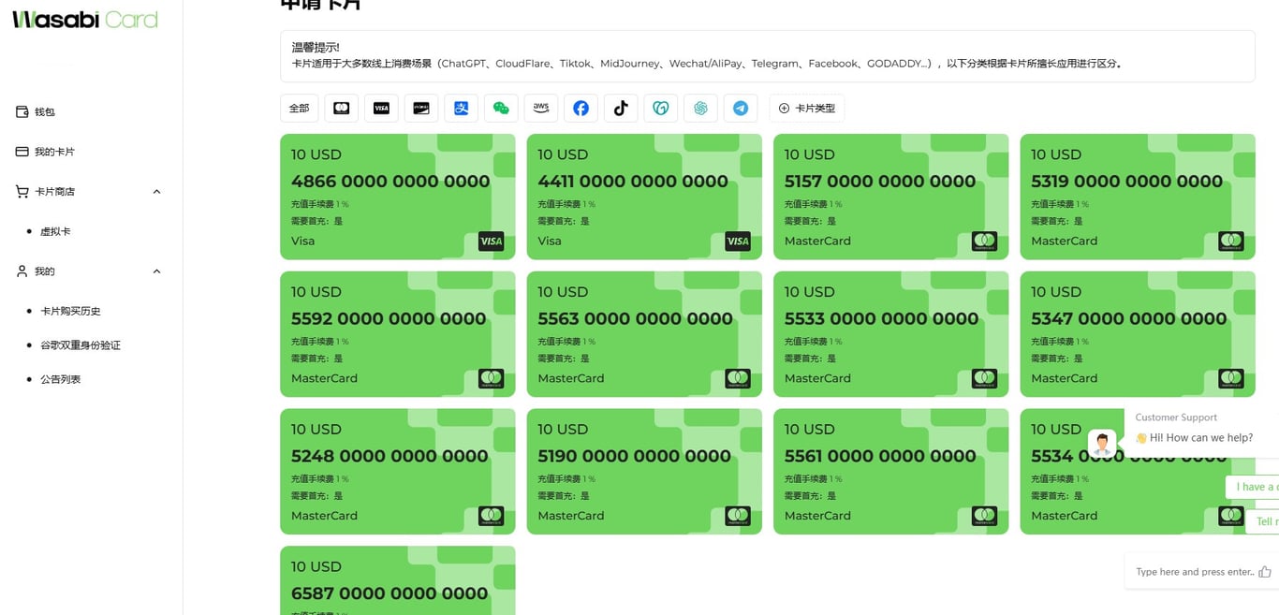
Task: Filter cards by Alipay icon
Action: (x=462, y=109)
